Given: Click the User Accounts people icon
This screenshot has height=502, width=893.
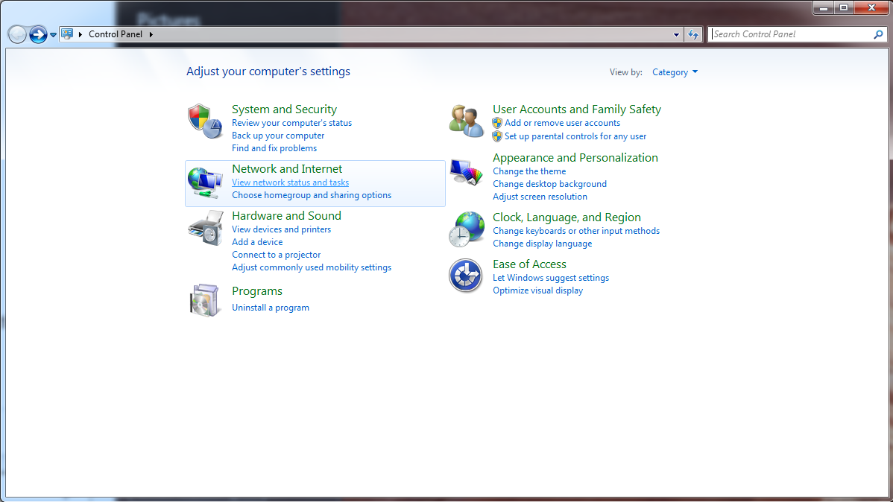Looking at the screenshot, I should 467,121.
